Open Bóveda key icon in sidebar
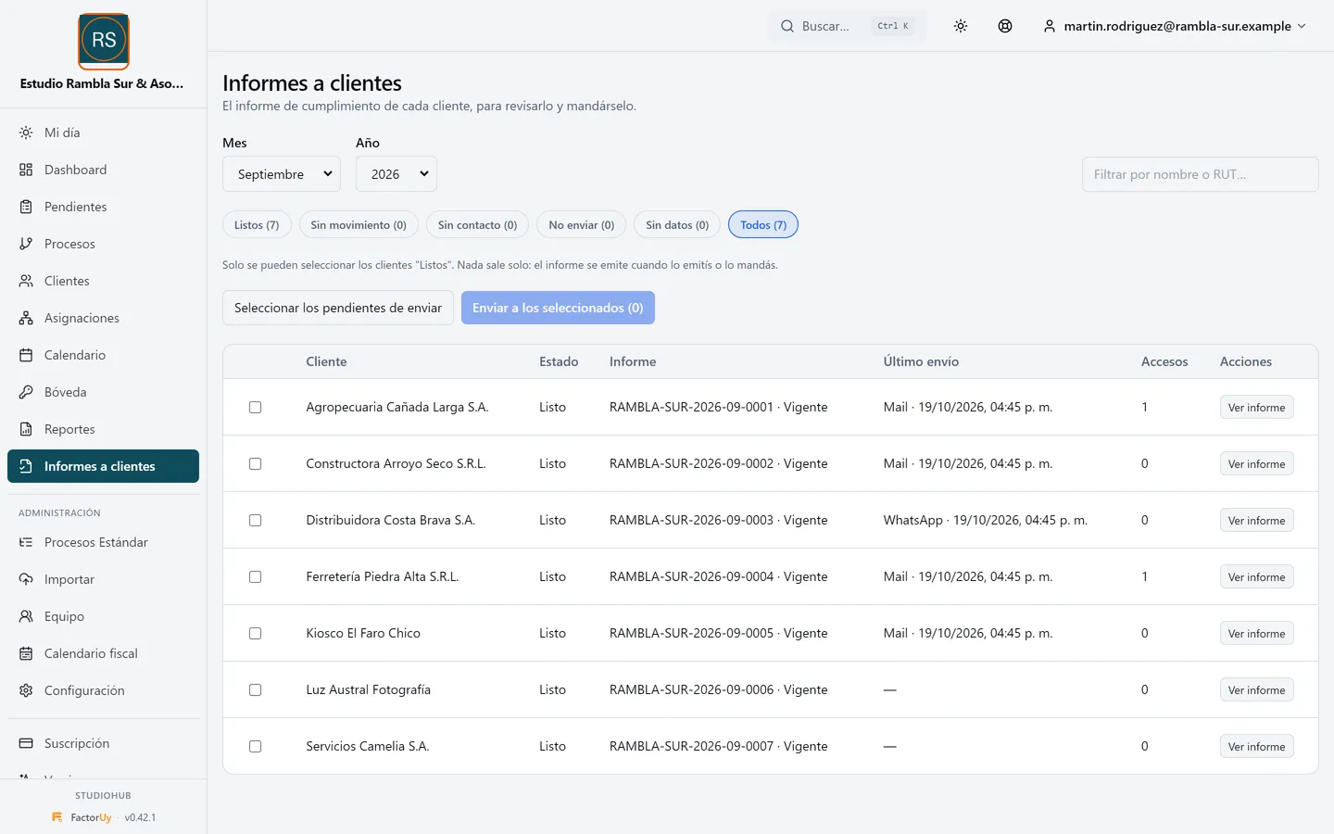Image resolution: width=1334 pixels, height=834 pixels. click(26, 392)
